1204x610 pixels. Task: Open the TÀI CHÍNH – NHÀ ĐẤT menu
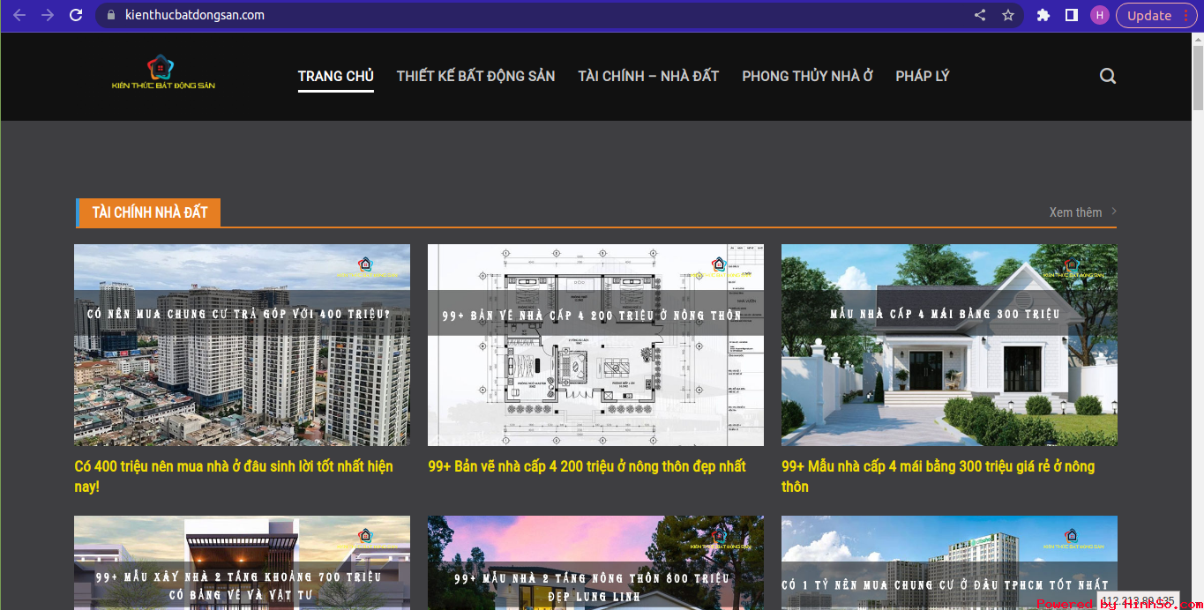tap(648, 76)
